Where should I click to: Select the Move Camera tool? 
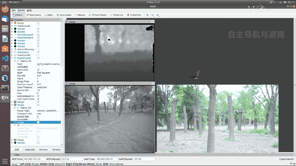click(33, 15)
